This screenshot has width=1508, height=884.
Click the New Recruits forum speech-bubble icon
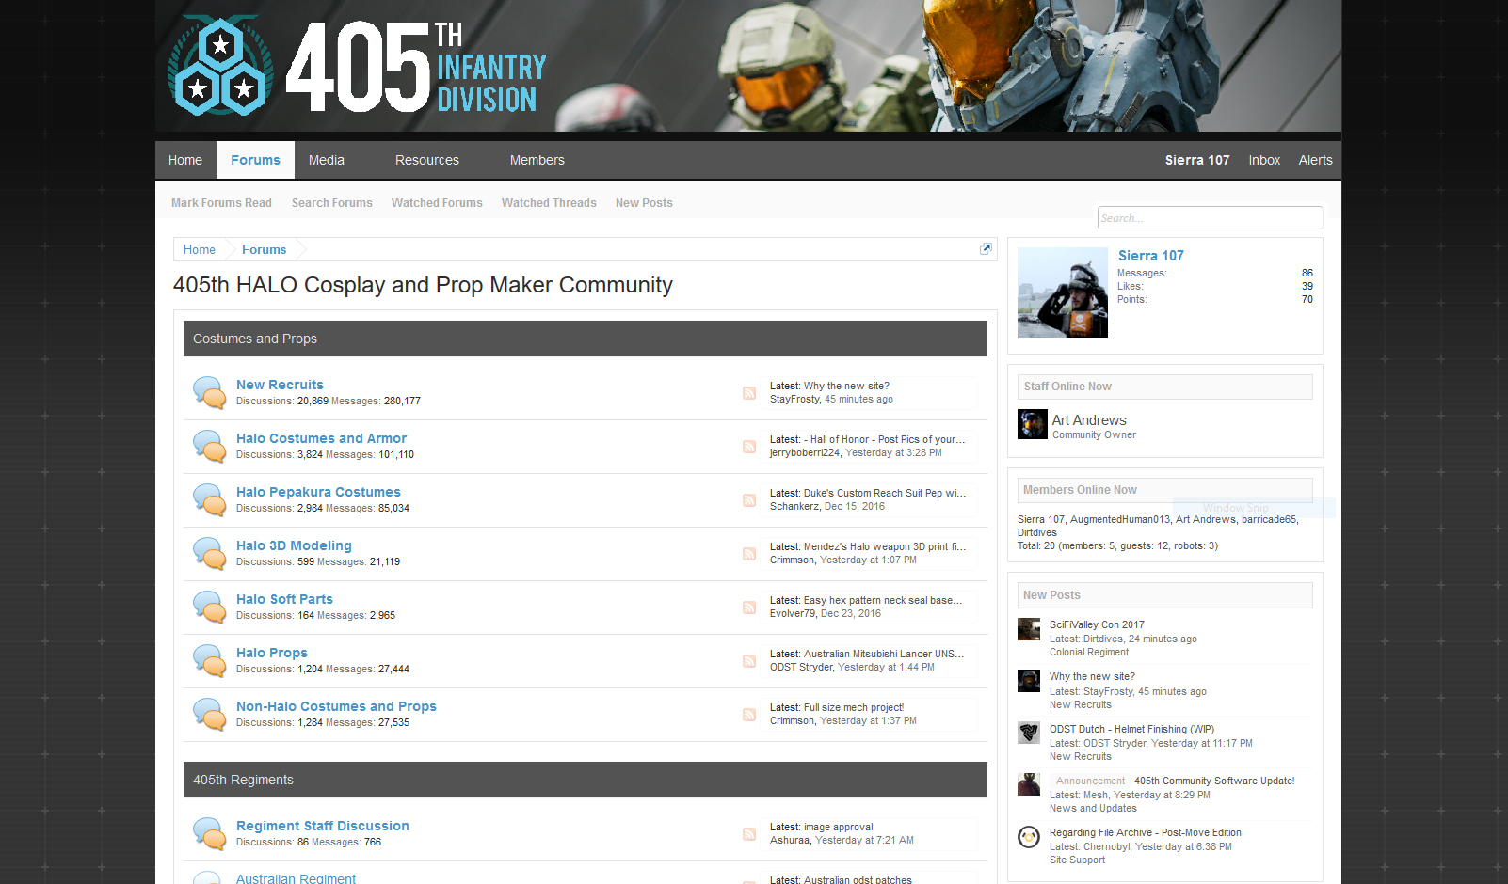[209, 393]
